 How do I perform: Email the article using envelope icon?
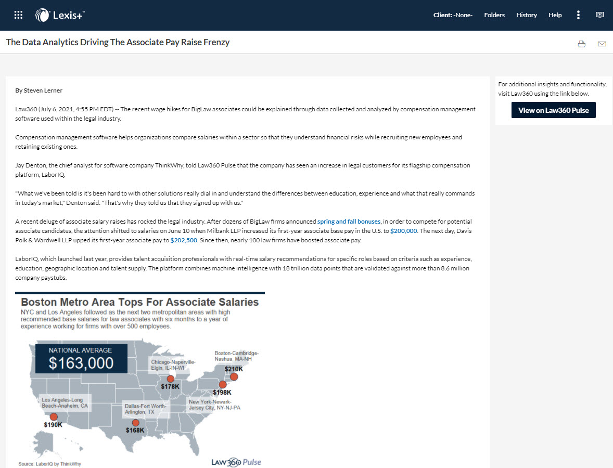[x=602, y=44]
